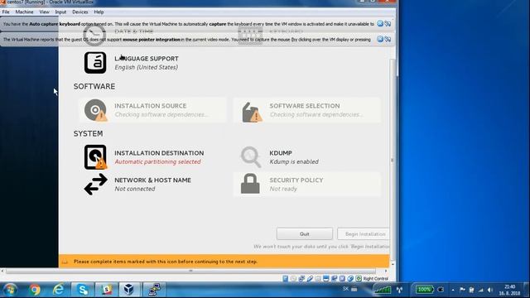
Task: Open the Input menu
Action: 60,12
